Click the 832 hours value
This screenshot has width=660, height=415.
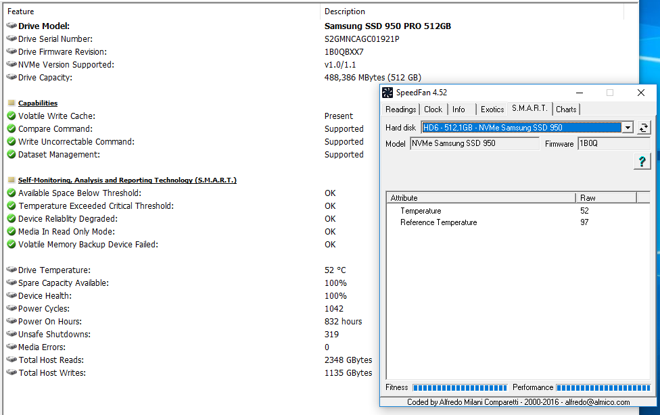coord(343,322)
